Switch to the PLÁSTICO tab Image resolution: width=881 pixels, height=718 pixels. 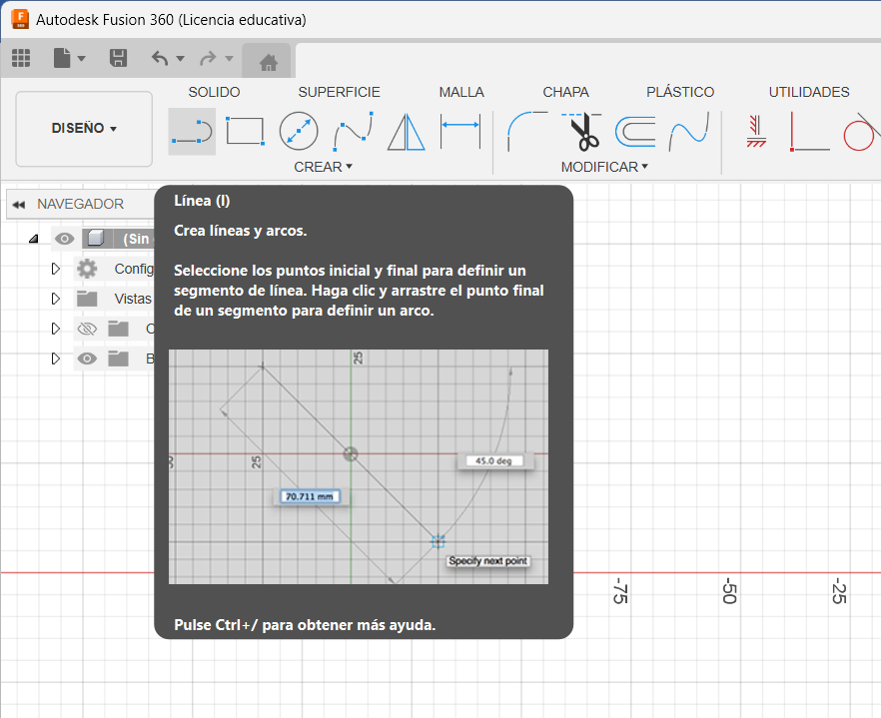pos(680,92)
